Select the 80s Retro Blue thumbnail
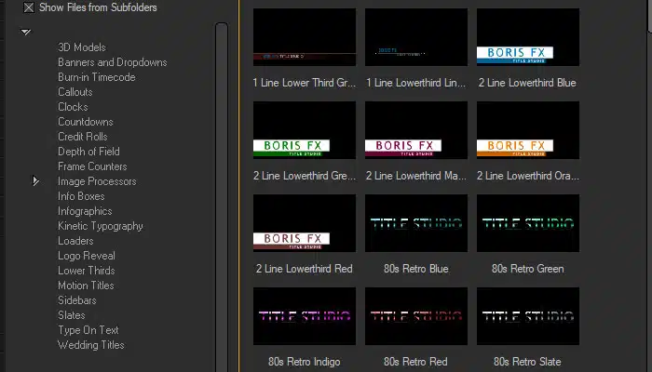The height and width of the screenshot is (372, 652). click(x=416, y=223)
